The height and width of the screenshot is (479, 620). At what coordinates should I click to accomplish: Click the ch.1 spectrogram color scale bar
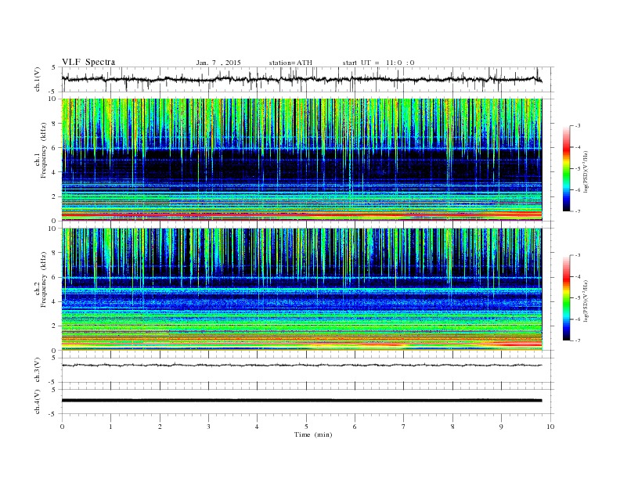pos(566,168)
